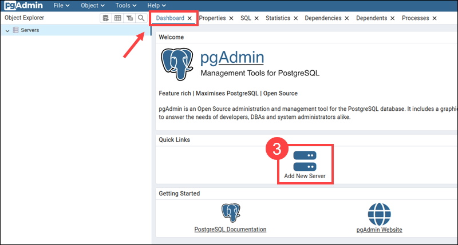Collapse the Servers tree node
Screen dimensions: 458x245
coord(7,30)
